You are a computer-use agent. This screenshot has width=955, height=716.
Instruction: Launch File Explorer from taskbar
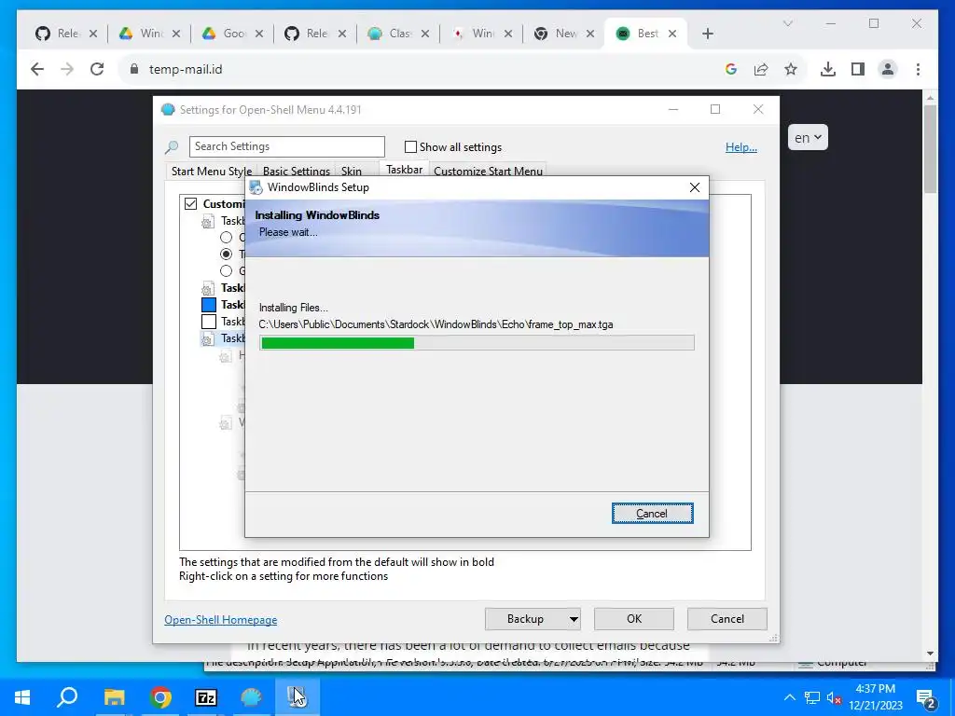(x=114, y=697)
